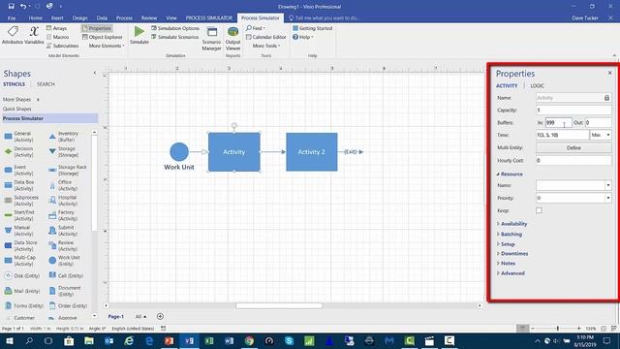Switch to the View ribbon tab
Image resolution: width=620 pixels, height=349 pixels.
171,17
